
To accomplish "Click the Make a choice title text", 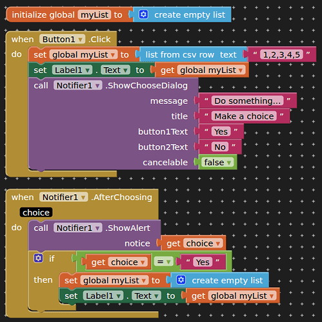I will 244,116.
